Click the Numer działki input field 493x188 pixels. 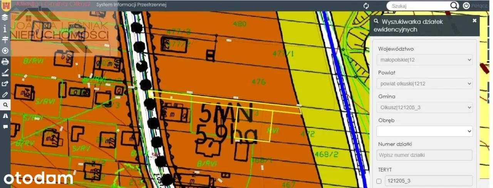click(x=424, y=155)
